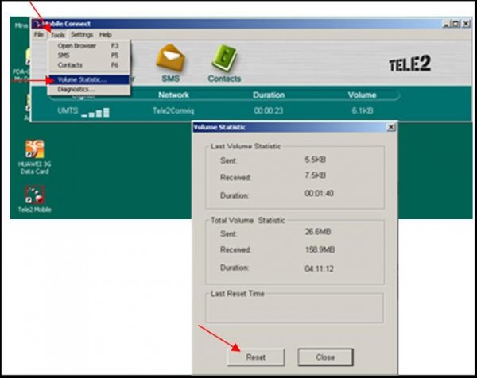The image size is (477, 378).
Task: Click total received value 158.9MB
Action: (320, 250)
